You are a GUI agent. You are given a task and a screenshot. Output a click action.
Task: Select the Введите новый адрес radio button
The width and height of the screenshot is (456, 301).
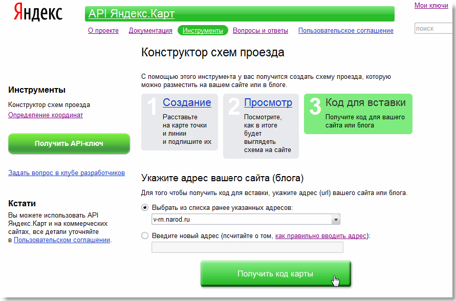tap(144, 235)
